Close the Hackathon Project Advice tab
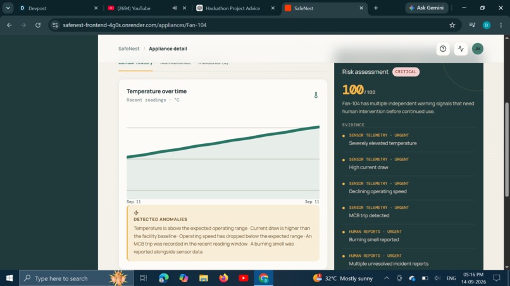The width and height of the screenshot is (510, 286). (x=273, y=8)
